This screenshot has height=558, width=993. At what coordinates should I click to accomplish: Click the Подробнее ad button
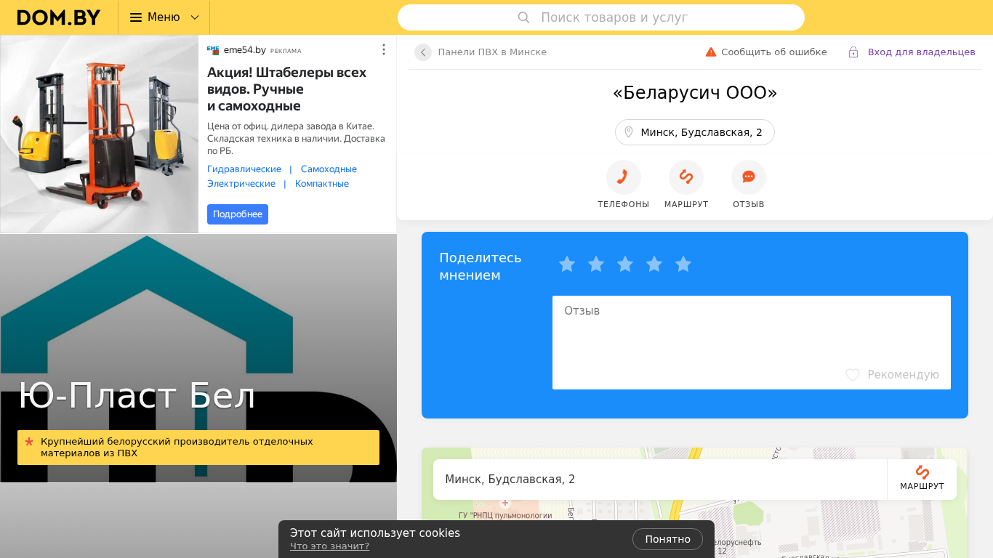tap(238, 214)
